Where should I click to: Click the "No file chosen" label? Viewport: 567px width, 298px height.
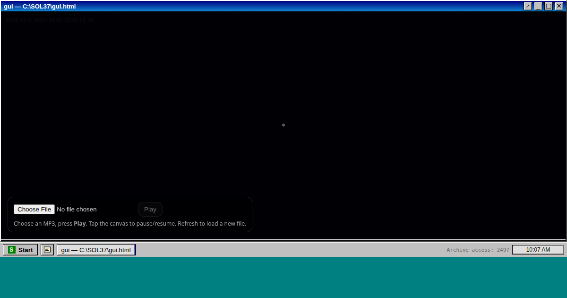coord(77,210)
